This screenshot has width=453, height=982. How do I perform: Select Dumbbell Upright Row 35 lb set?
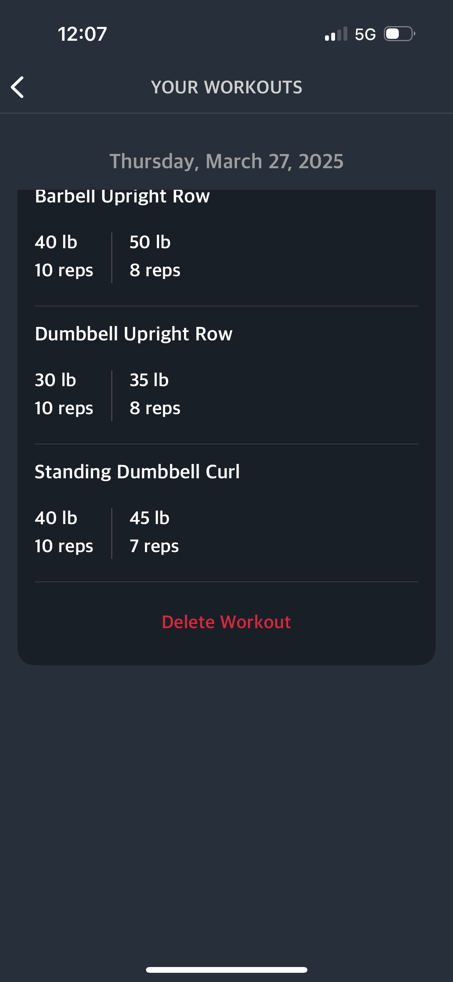155,394
